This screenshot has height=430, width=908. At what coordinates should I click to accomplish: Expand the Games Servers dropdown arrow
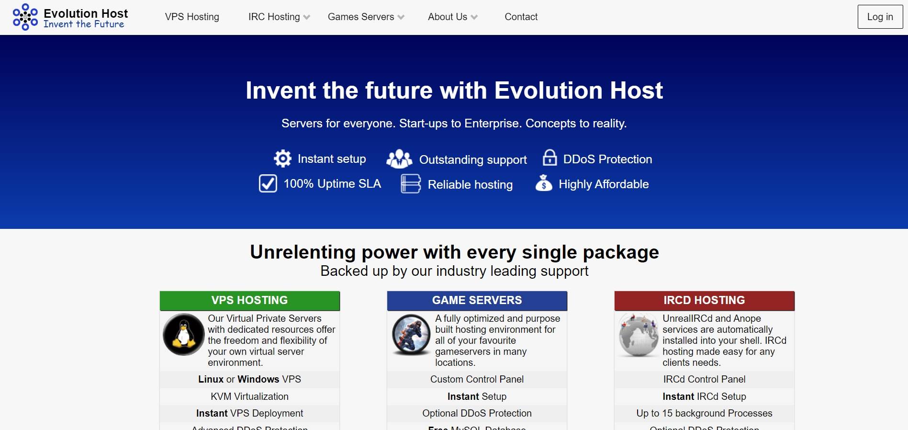401,17
